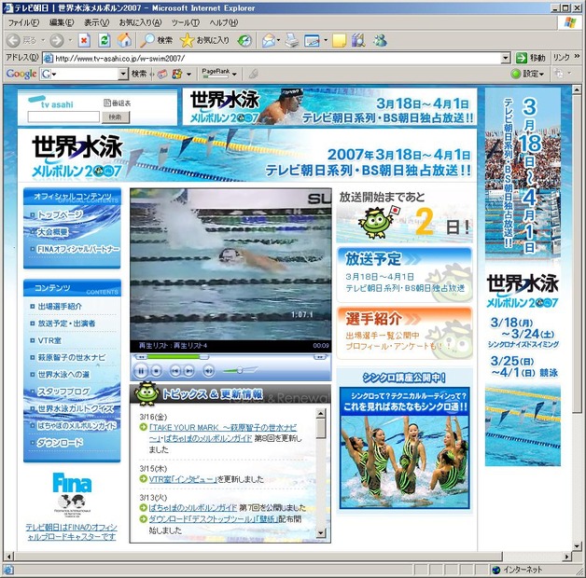Open the スタッフブログ sidebar link
The height and width of the screenshot is (578, 586).
[x=63, y=392]
